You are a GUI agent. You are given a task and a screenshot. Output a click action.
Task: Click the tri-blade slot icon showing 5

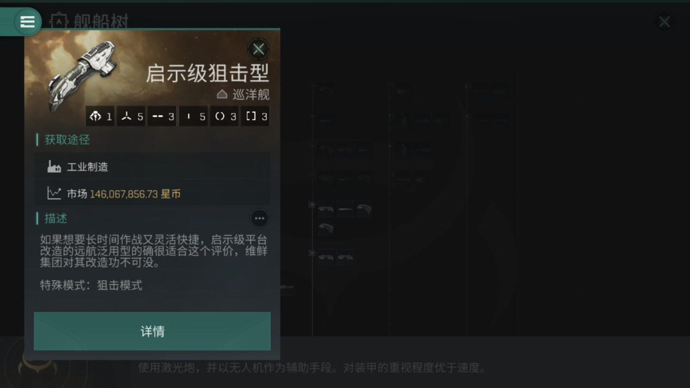[127, 116]
